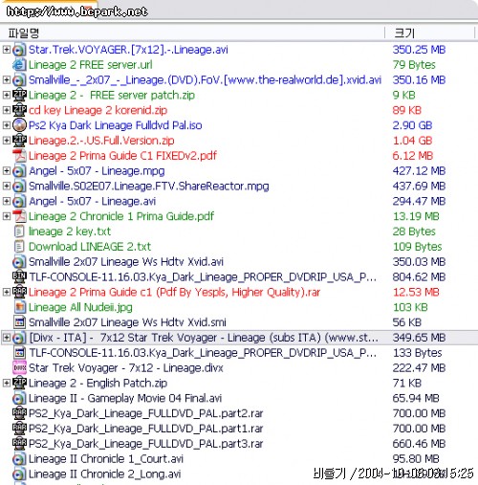Expand the [Divx - ITA] 7x12 Star Trek Voyager row
The width and height of the screenshot is (478, 485).
tap(7, 338)
